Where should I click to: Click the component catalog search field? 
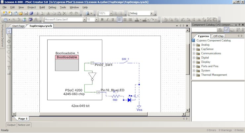tap(204, 30)
